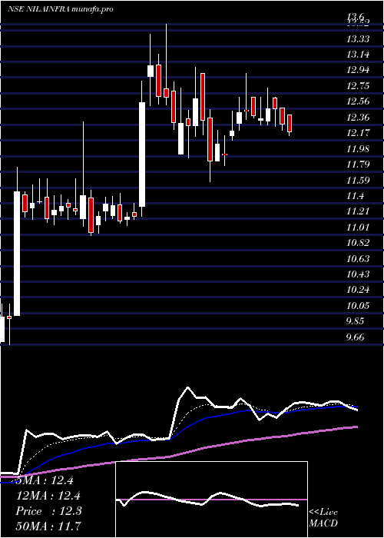Click the 12MA : 12.4 legend value

pyautogui.click(x=49, y=496)
